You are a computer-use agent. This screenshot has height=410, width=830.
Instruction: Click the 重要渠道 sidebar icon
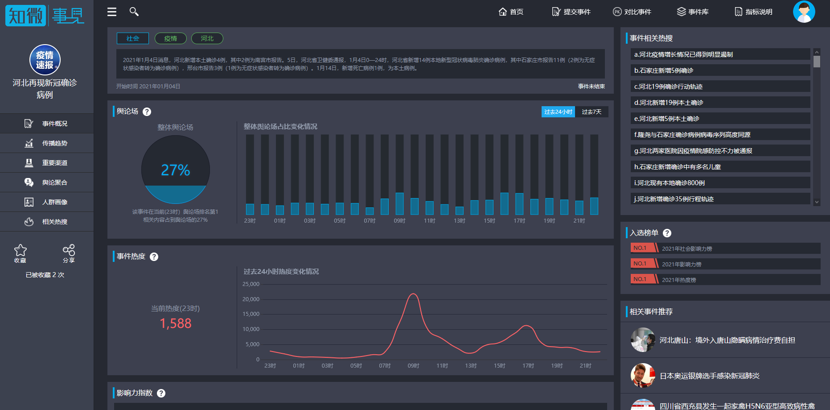(x=29, y=163)
